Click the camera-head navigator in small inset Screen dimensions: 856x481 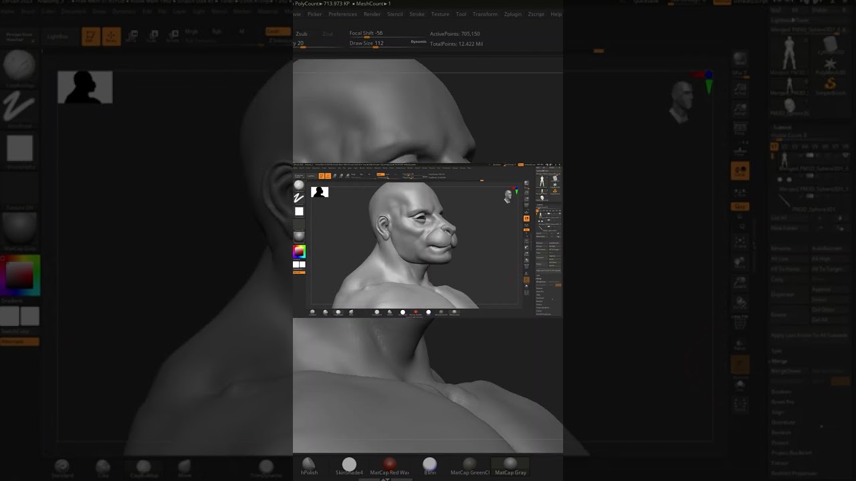pyautogui.click(x=508, y=196)
